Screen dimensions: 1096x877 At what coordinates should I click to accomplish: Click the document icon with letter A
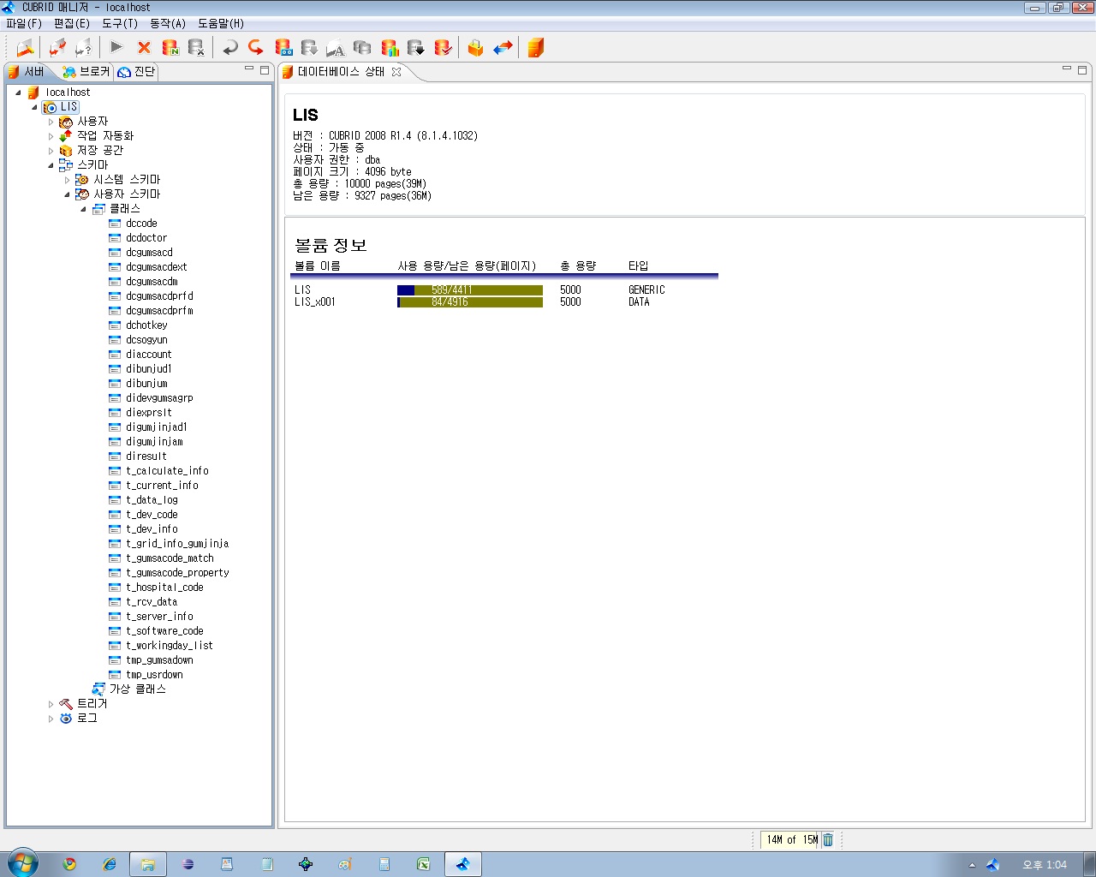pyautogui.click(x=336, y=48)
